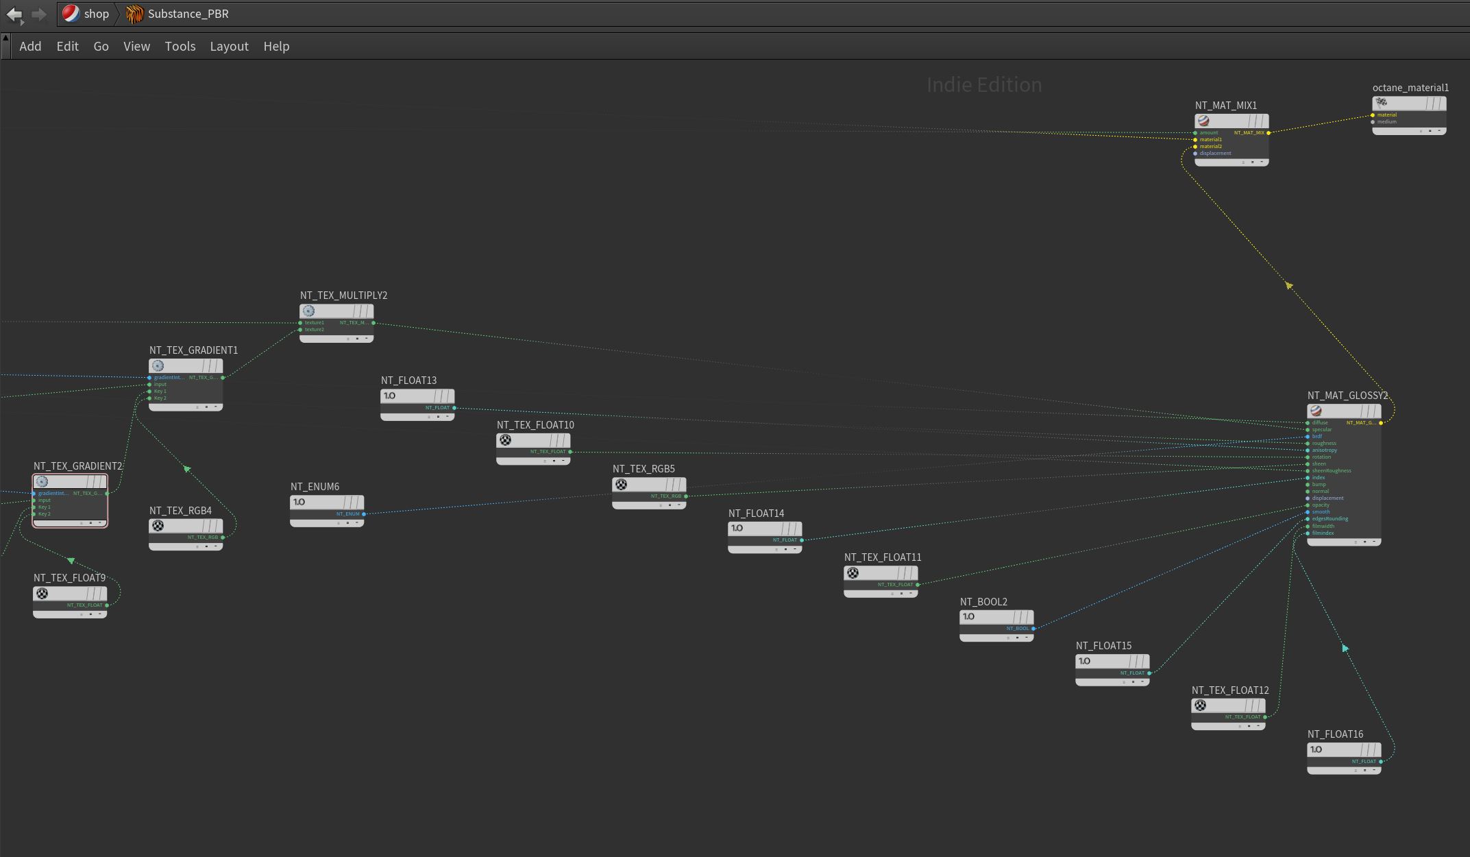Open the Tools menu

coord(180,46)
